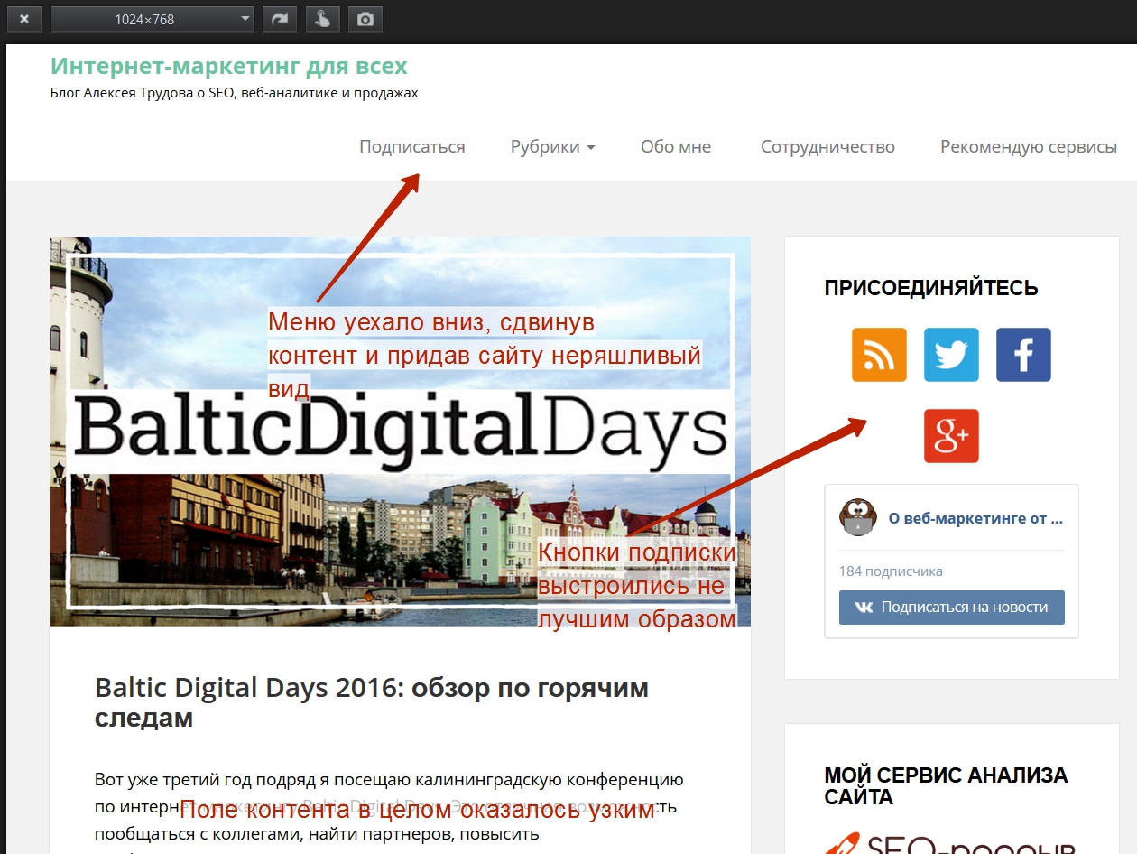Open the 'Baltic Digital Days 2016' article title
The height and width of the screenshot is (854, 1137).
point(371,702)
